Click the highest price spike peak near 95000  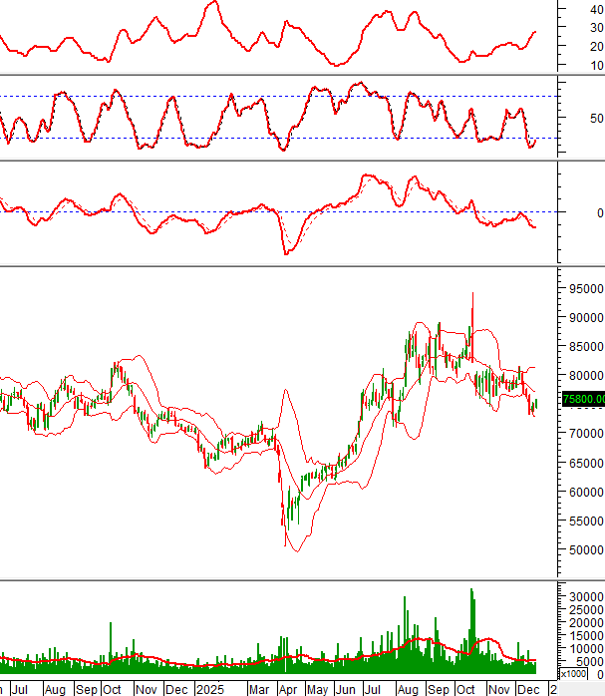[x=471, y=294]
